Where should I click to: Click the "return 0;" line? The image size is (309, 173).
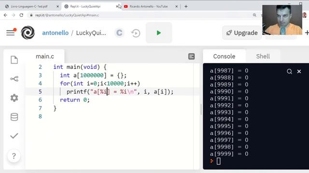tap(75, 100)
